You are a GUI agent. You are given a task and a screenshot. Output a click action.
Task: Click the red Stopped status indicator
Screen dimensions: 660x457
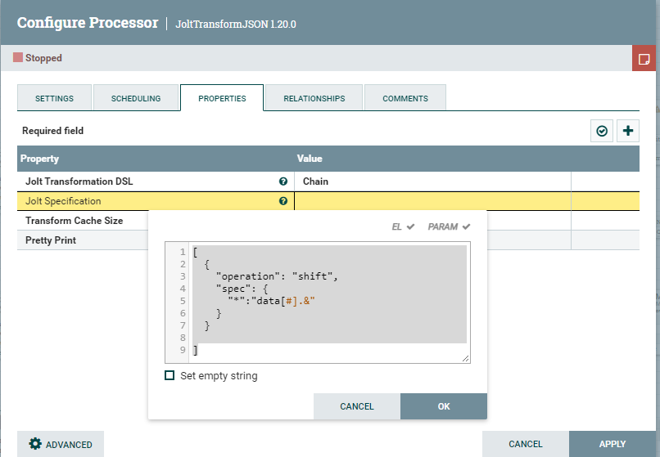[x=18, y=58]
